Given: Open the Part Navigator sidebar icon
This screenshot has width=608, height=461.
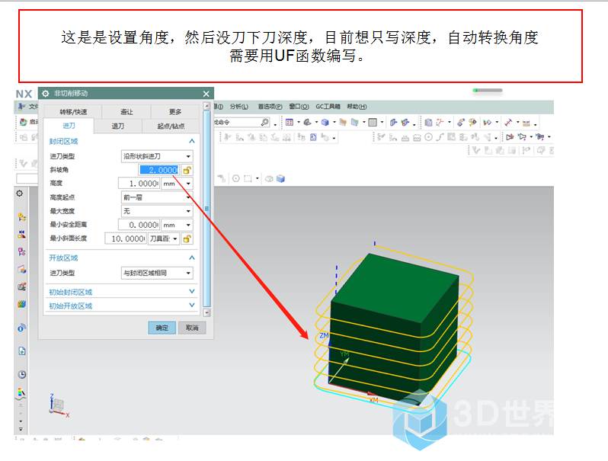Looking at the screenshot, I should tap(21, 252).
